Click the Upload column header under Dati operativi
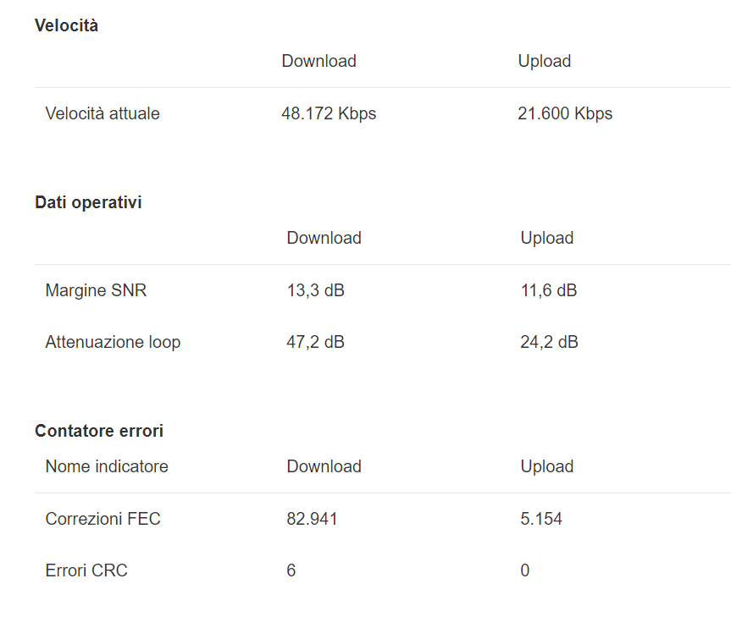The image size is (731, 628). [547, 238]
